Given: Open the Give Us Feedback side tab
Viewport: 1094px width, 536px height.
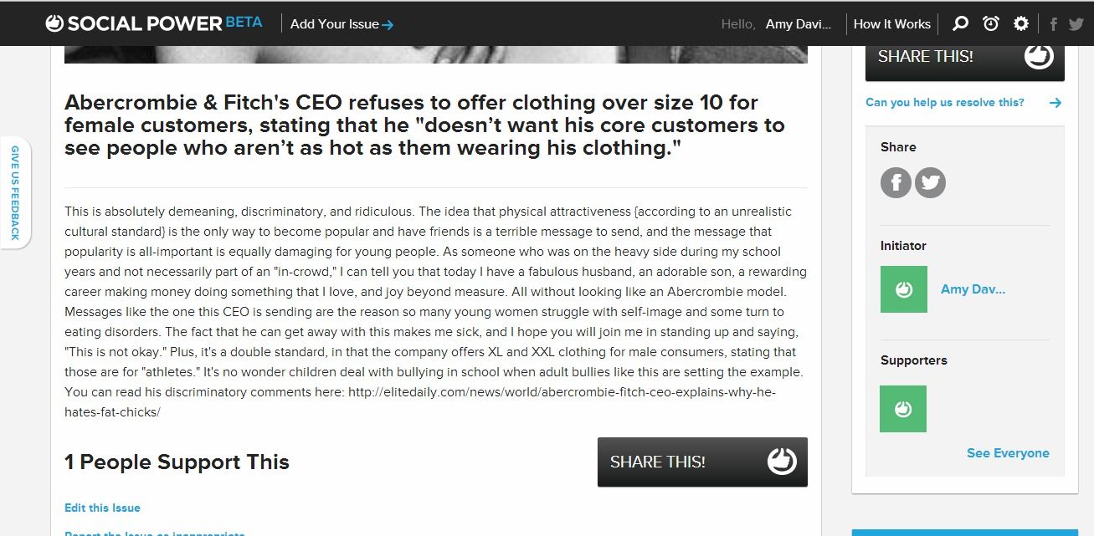Looking at the screenshot, I should point(15,192).
